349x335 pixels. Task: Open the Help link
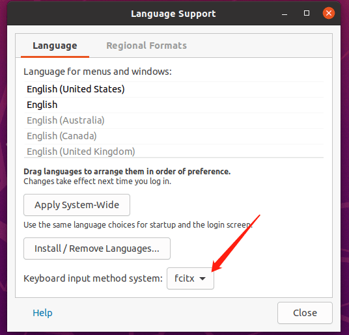click(x=42, y=313)
